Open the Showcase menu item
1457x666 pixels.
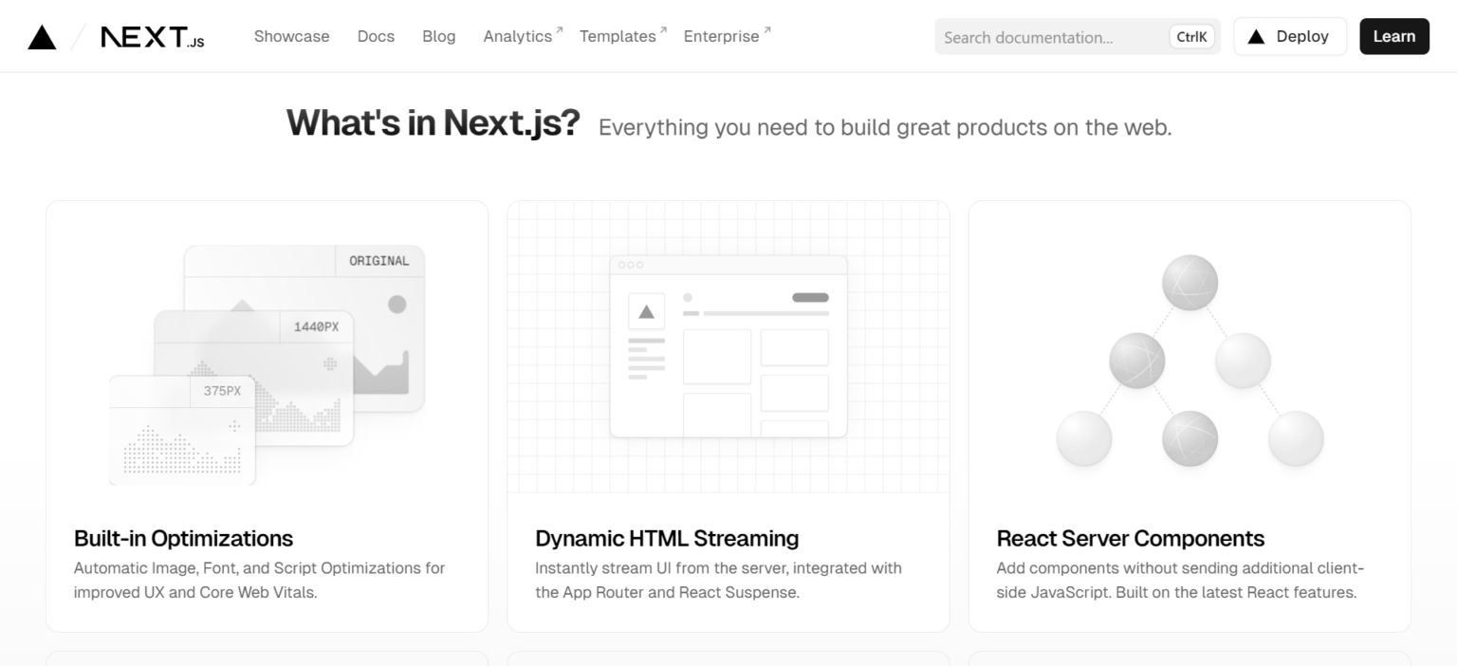(291, 36)
